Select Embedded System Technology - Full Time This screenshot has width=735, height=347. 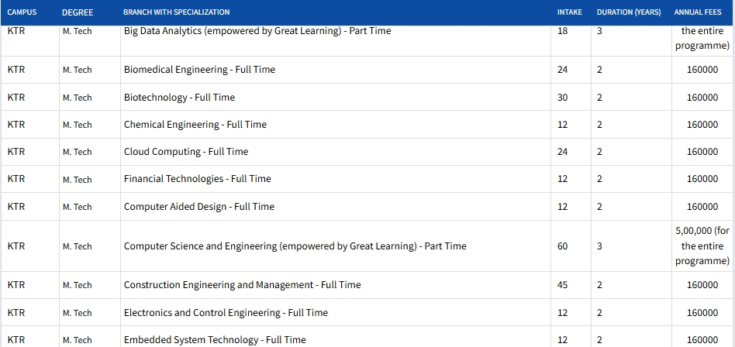[x=215, y=339]
